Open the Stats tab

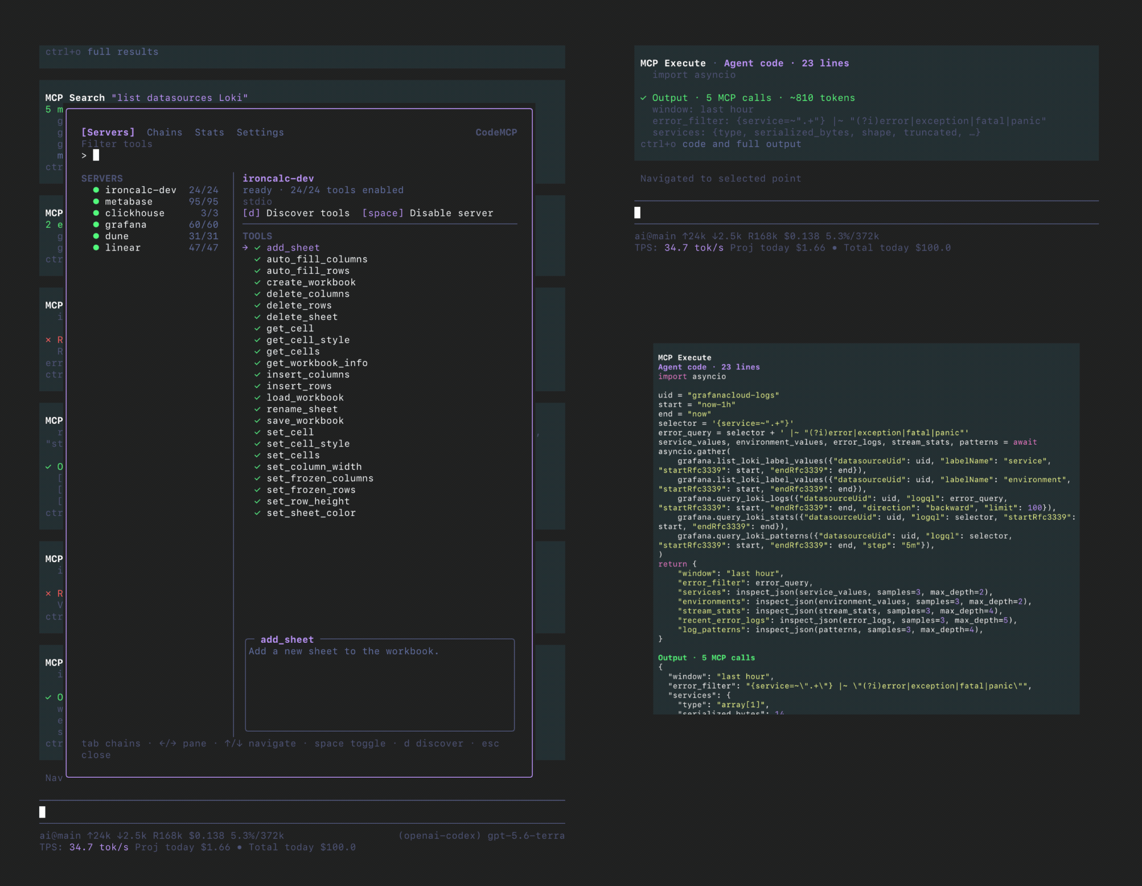click(209, 132)
